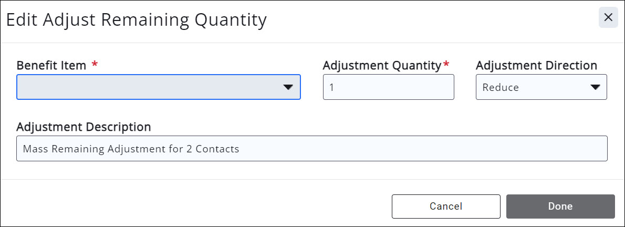Open the Adjustment Direction combo box

pos(541,87)
